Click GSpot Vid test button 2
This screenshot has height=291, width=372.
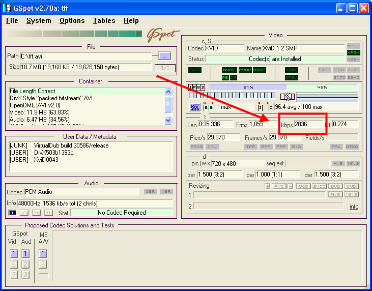(14, 264)
